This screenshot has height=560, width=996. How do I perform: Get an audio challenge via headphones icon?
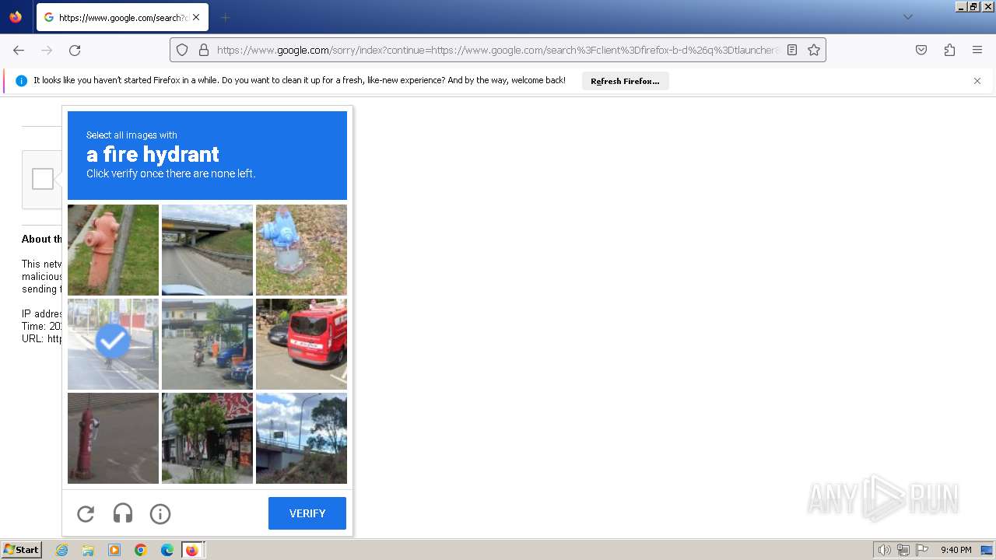tap(123, 513)
